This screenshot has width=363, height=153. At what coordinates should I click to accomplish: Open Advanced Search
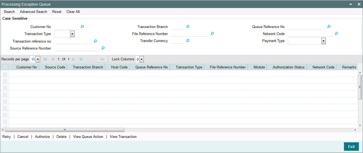33,12
